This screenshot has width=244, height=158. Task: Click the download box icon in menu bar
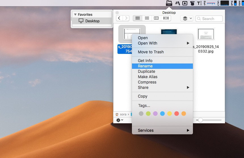click(x=185, y=3)
